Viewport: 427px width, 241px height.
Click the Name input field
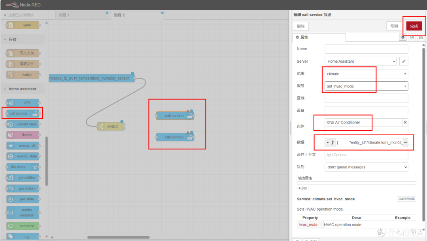point(366,49)
